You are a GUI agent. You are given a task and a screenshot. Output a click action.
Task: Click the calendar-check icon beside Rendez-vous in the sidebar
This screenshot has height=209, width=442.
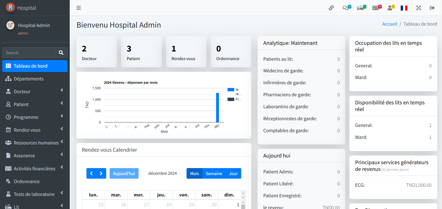pos(8,130)
